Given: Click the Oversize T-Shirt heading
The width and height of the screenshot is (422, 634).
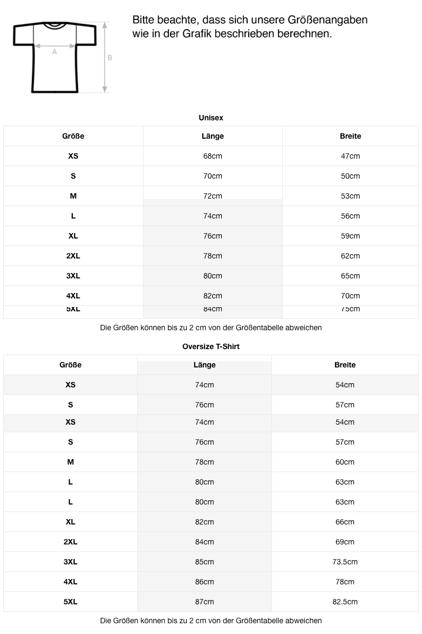Looking at the screenshot, I should point(211,346).
